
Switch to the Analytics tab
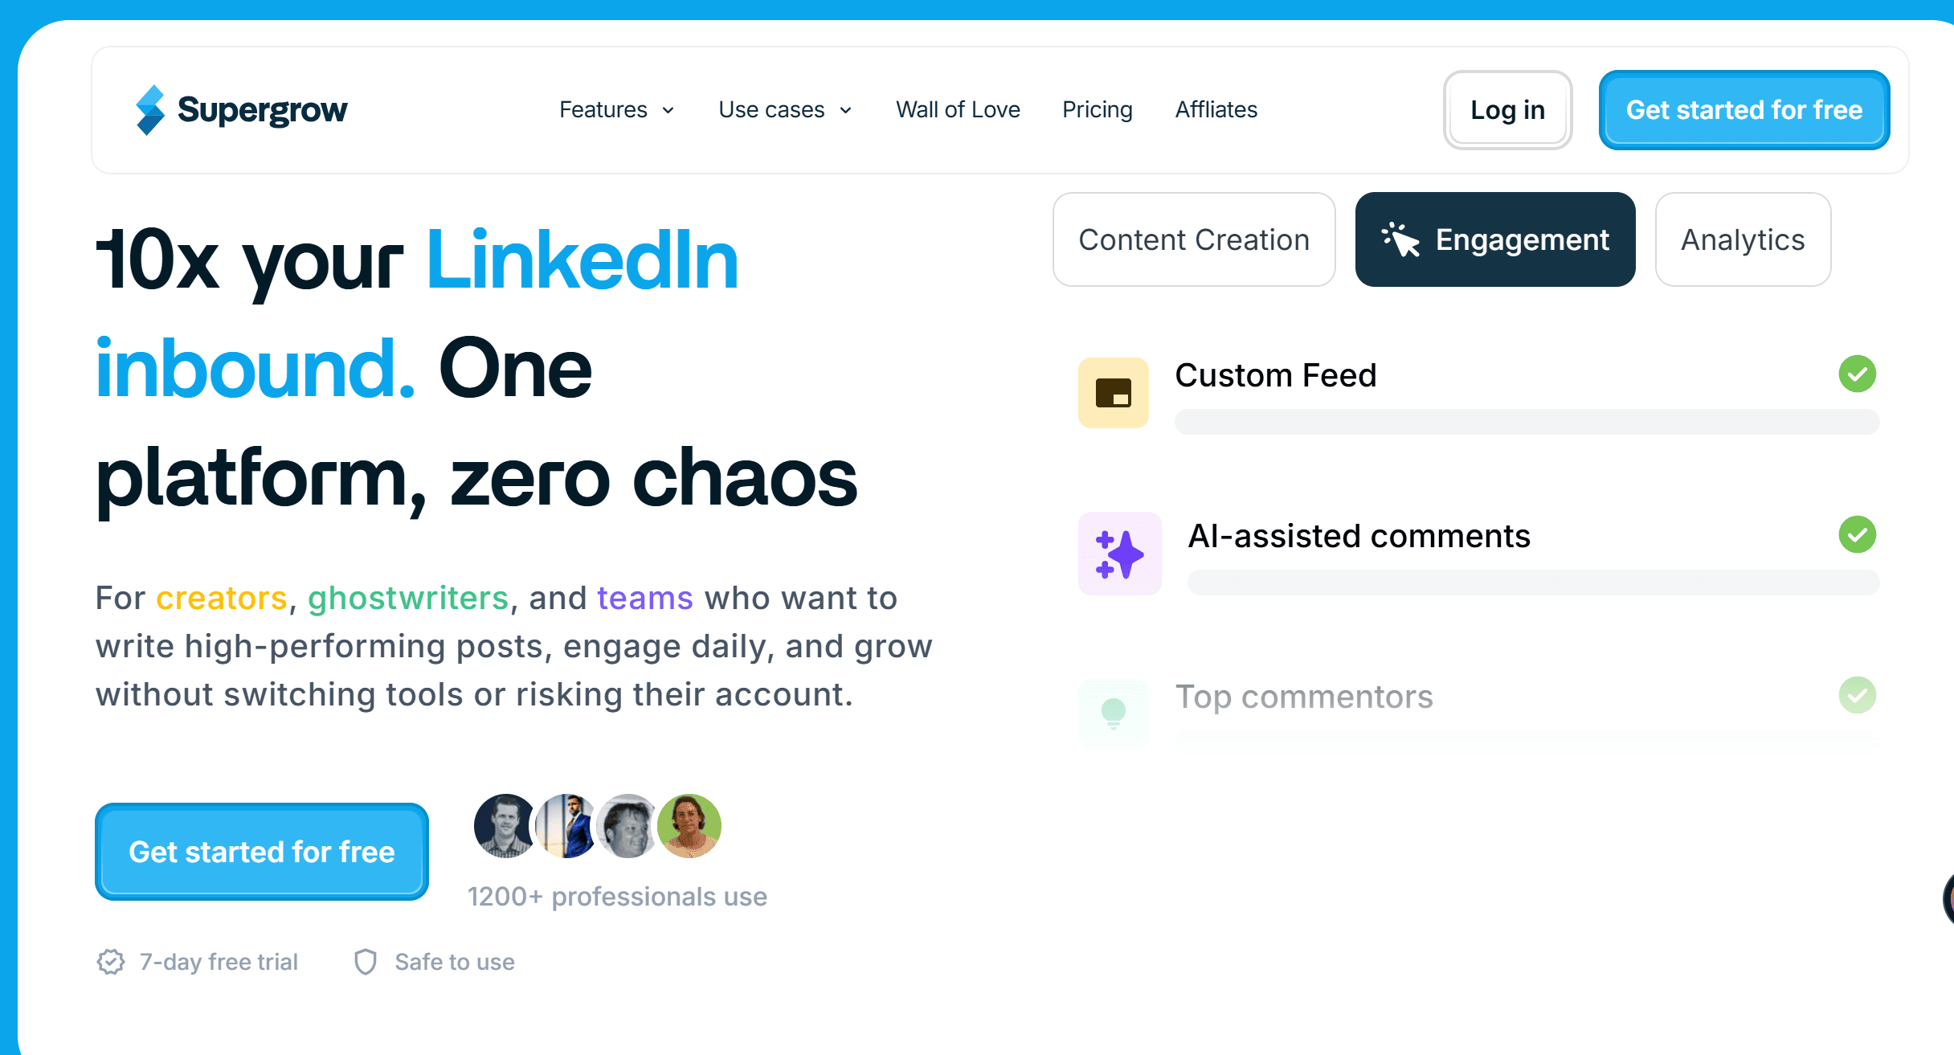(1743, 239)
